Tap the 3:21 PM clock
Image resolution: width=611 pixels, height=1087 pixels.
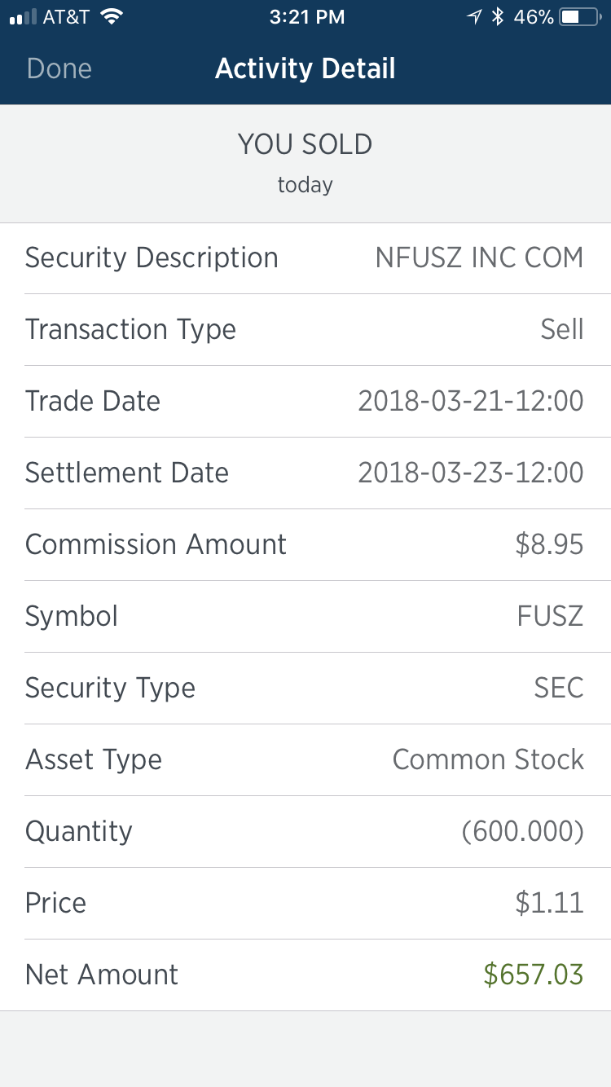pos(306,17)
